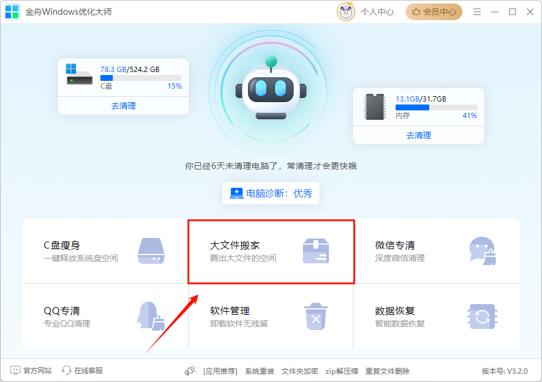Open 在线客服 online support link
Screen dimensions: 542x382
coord(89,371)
